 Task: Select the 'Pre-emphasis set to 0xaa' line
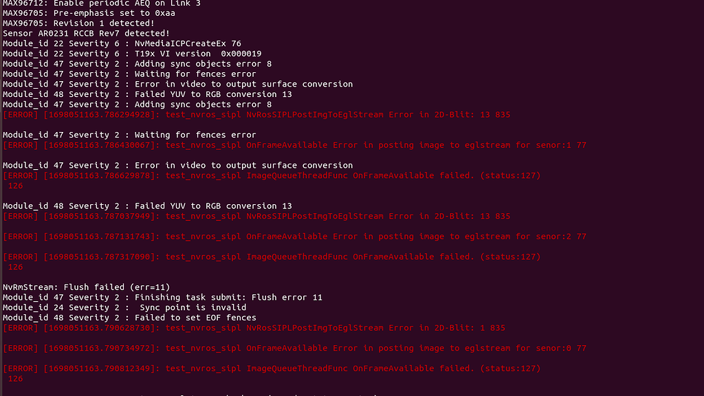(89, 13)
